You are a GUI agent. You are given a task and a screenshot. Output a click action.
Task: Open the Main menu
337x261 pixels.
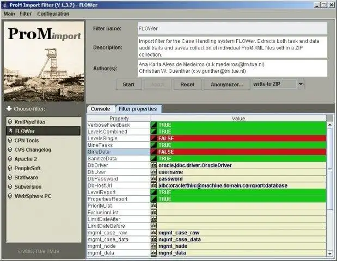pyautogui.click(x=9, y=14)
